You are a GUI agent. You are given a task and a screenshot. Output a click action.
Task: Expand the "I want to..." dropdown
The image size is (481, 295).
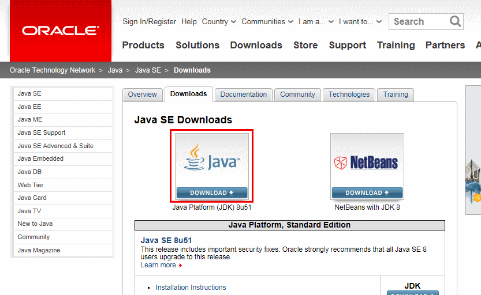pos(360,22)
